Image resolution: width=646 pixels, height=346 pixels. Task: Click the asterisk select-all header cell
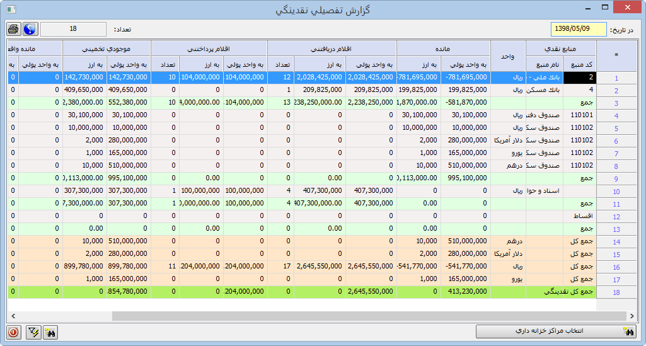pyautogui.click(x=616, y=55)
